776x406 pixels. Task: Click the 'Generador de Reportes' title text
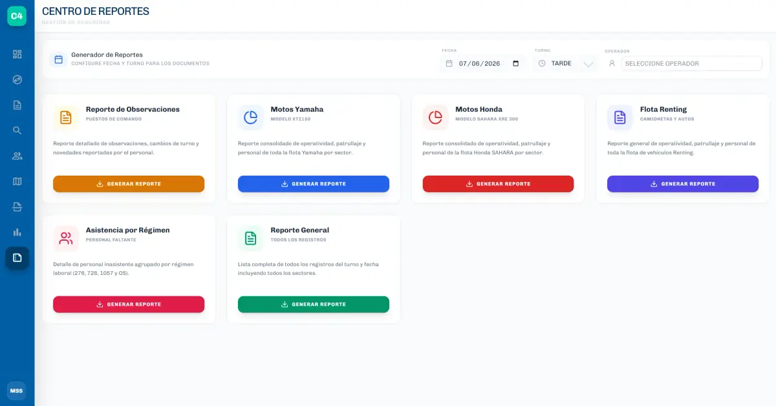(x=107, y=55)
